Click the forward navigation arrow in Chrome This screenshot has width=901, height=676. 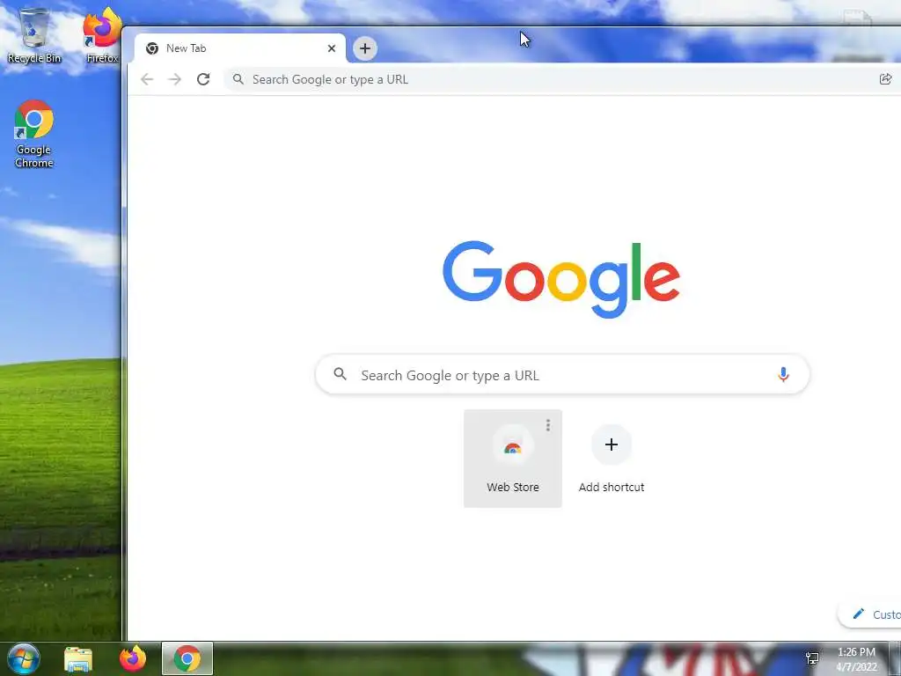coord(175,79)
